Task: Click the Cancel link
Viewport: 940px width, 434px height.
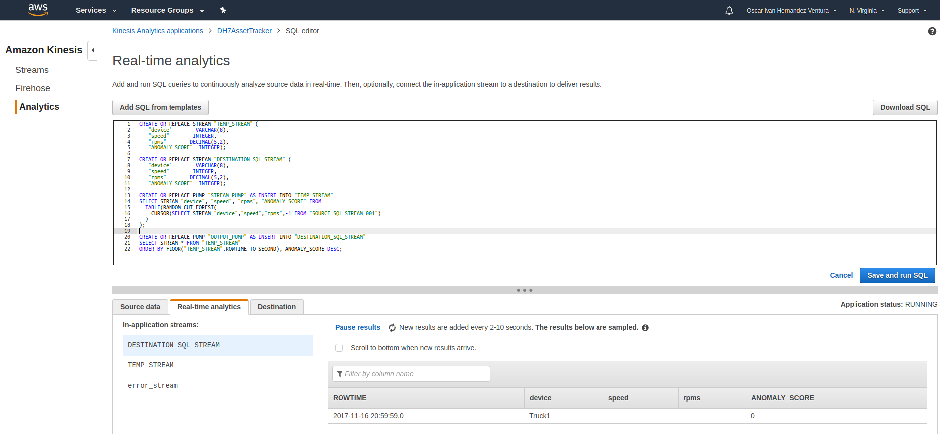Action: click(x=841, y=275)
